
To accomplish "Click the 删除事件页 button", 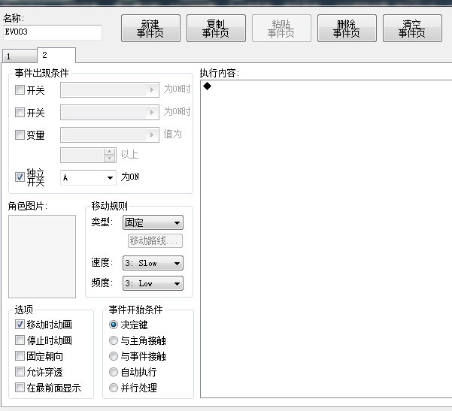I will pyautogui.click(x=347, y=29).
